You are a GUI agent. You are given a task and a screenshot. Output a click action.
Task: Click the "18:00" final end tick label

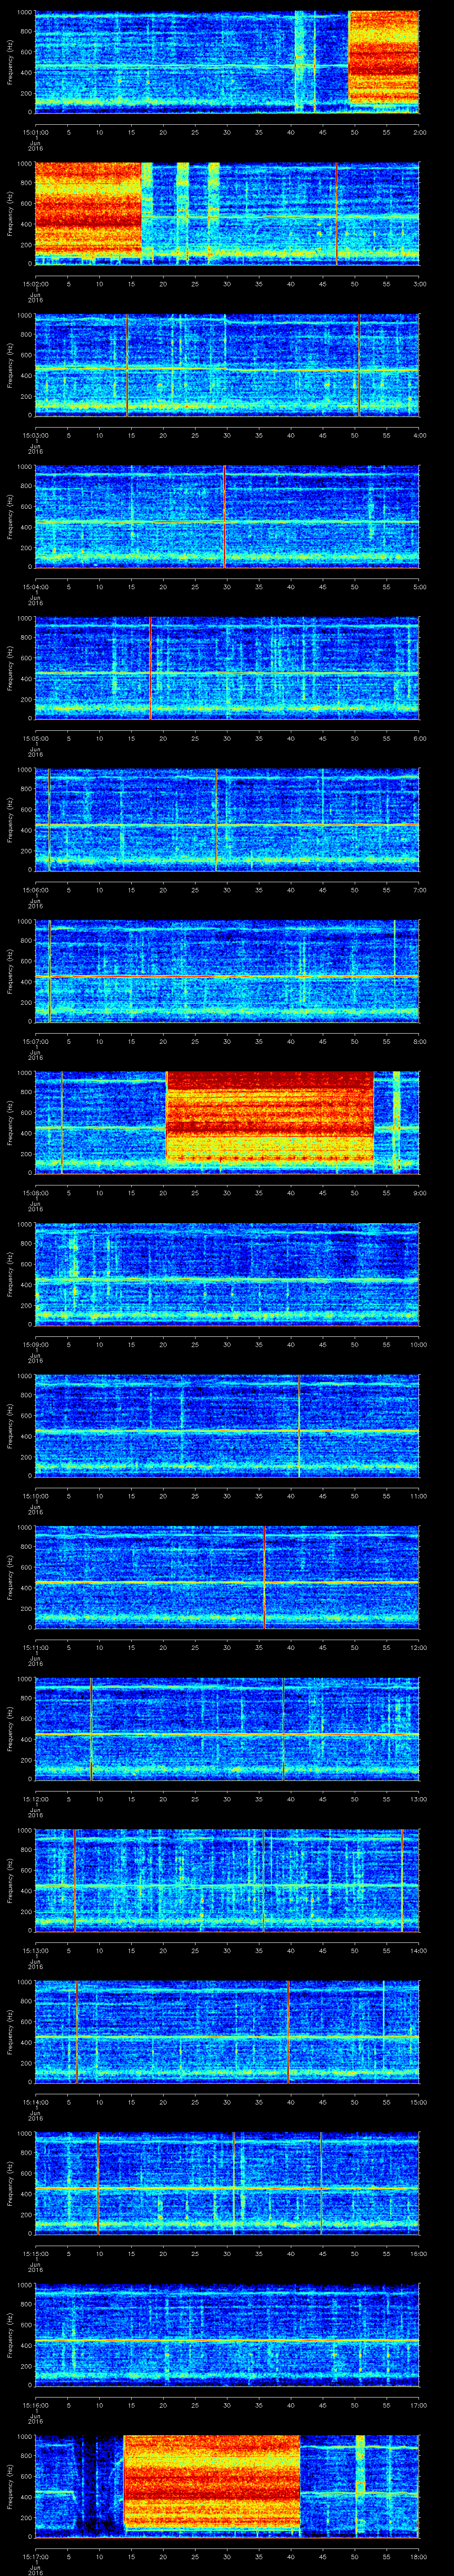pos(418,2558)
